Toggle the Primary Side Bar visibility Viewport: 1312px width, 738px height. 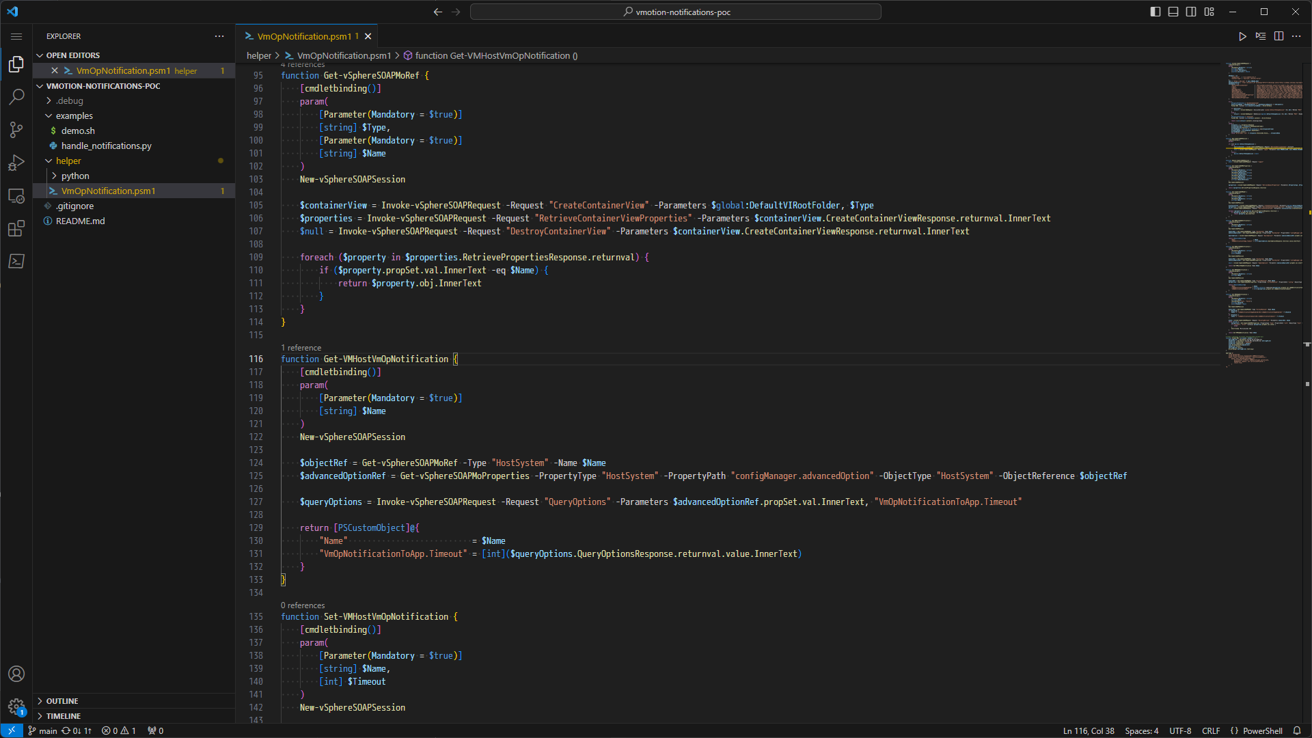pos(1155,12)
